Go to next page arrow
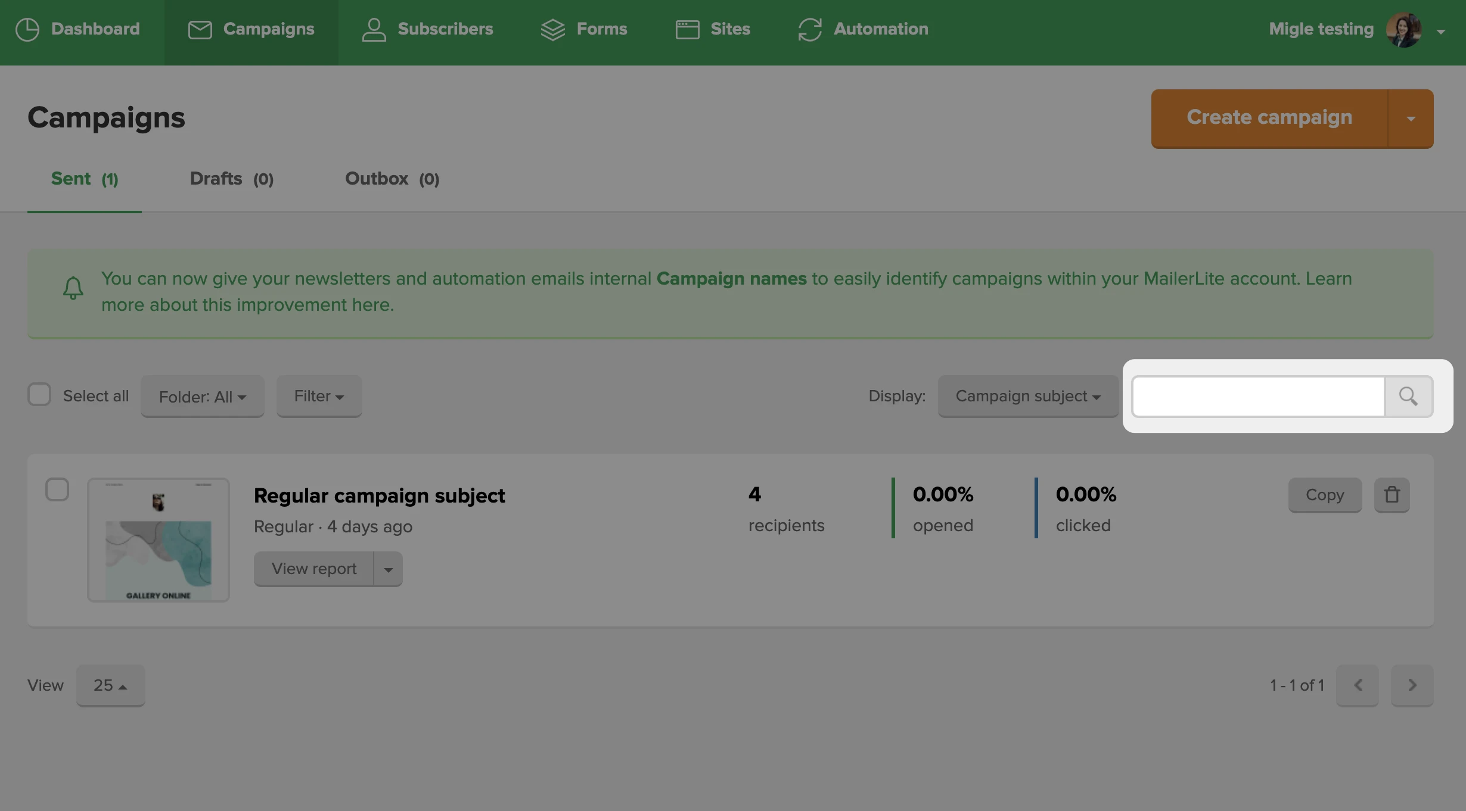Image resolution: width=1466 pixels, height=811 pixels. coord(1412,685)
